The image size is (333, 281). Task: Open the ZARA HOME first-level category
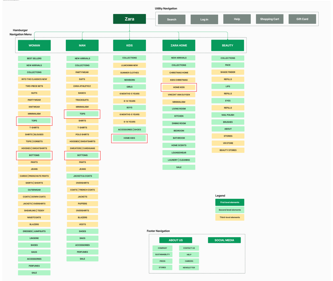pos(179,45)
